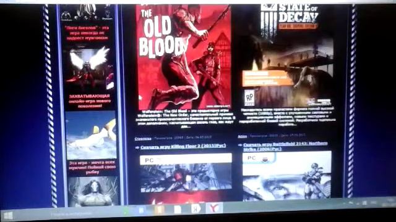
Task: Open the Windows Start button
Action: pyautogui.click(x=8, y=216)
